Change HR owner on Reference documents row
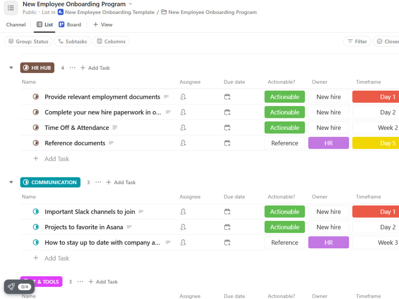The image size is (399, 299). 328,143
